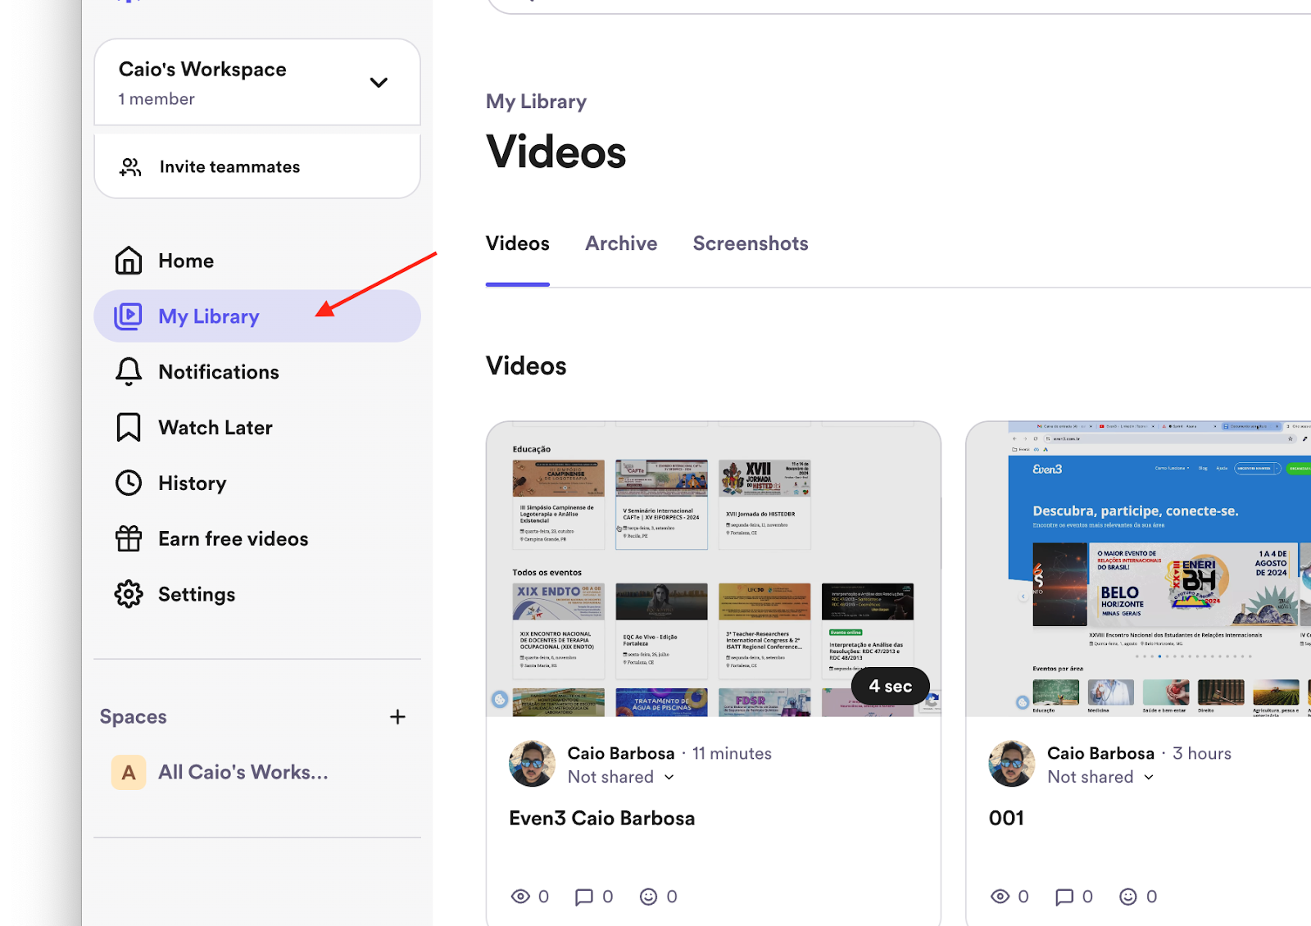Click views eye icon on Even3 video

pos(520,896)
